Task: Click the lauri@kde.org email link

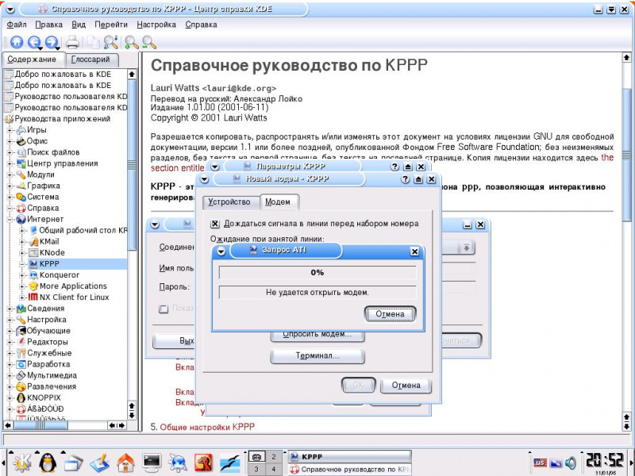Action: click(x=240, y=88)
